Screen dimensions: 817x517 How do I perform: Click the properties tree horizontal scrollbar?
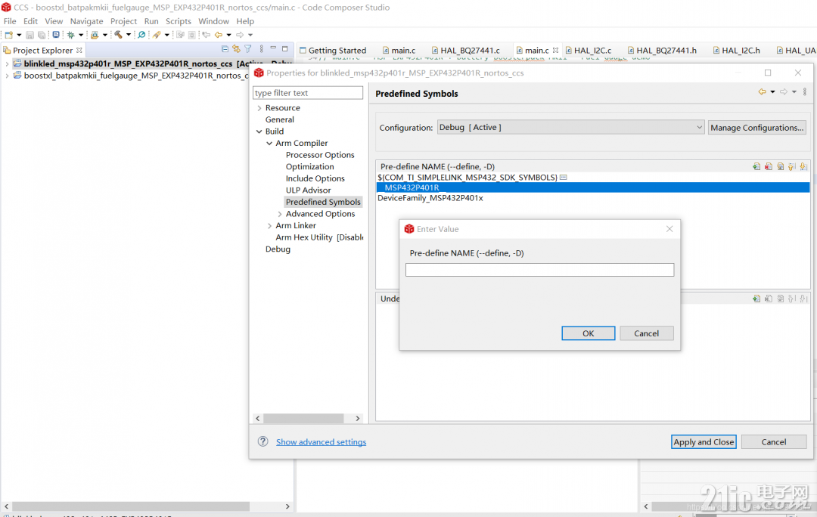tap(304, 418)
